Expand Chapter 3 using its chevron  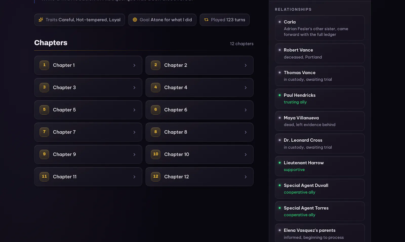click(x=134, y=87)
